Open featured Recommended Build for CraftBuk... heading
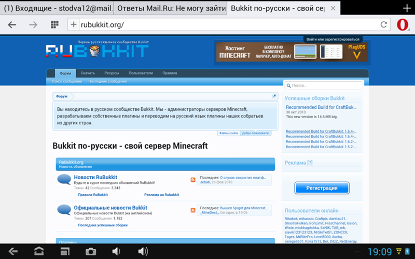The height and width of the screenshot is (259, 415). click(321, 107)
